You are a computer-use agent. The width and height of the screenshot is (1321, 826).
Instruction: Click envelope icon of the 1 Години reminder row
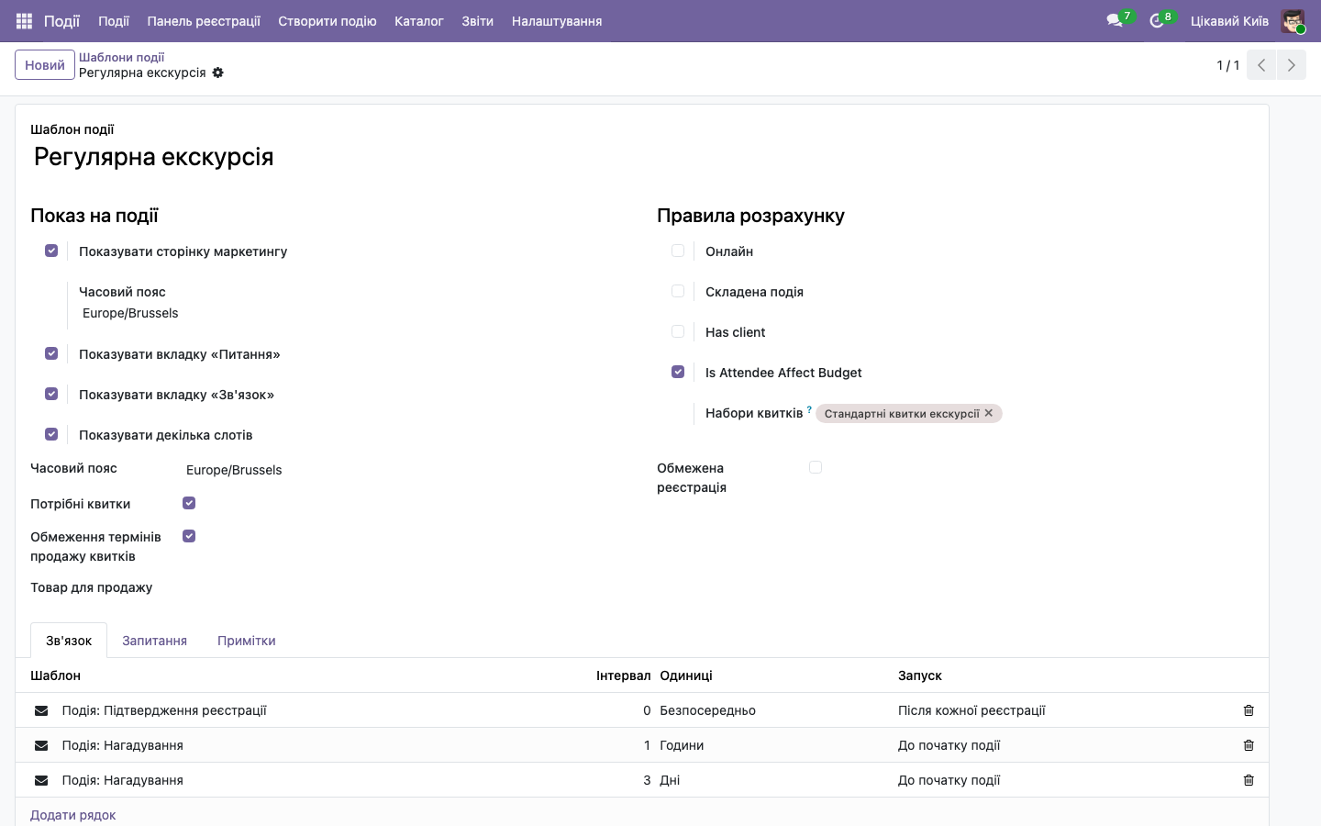[41, 745]
